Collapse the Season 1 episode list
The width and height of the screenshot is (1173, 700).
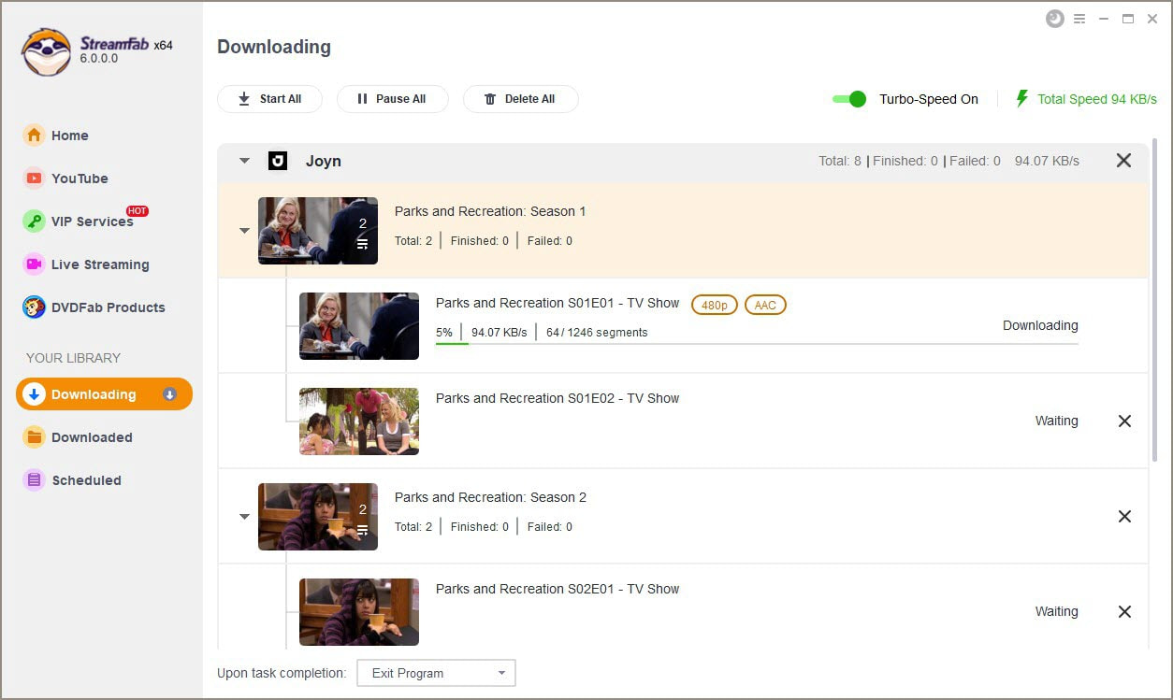(x=244, y=231)
